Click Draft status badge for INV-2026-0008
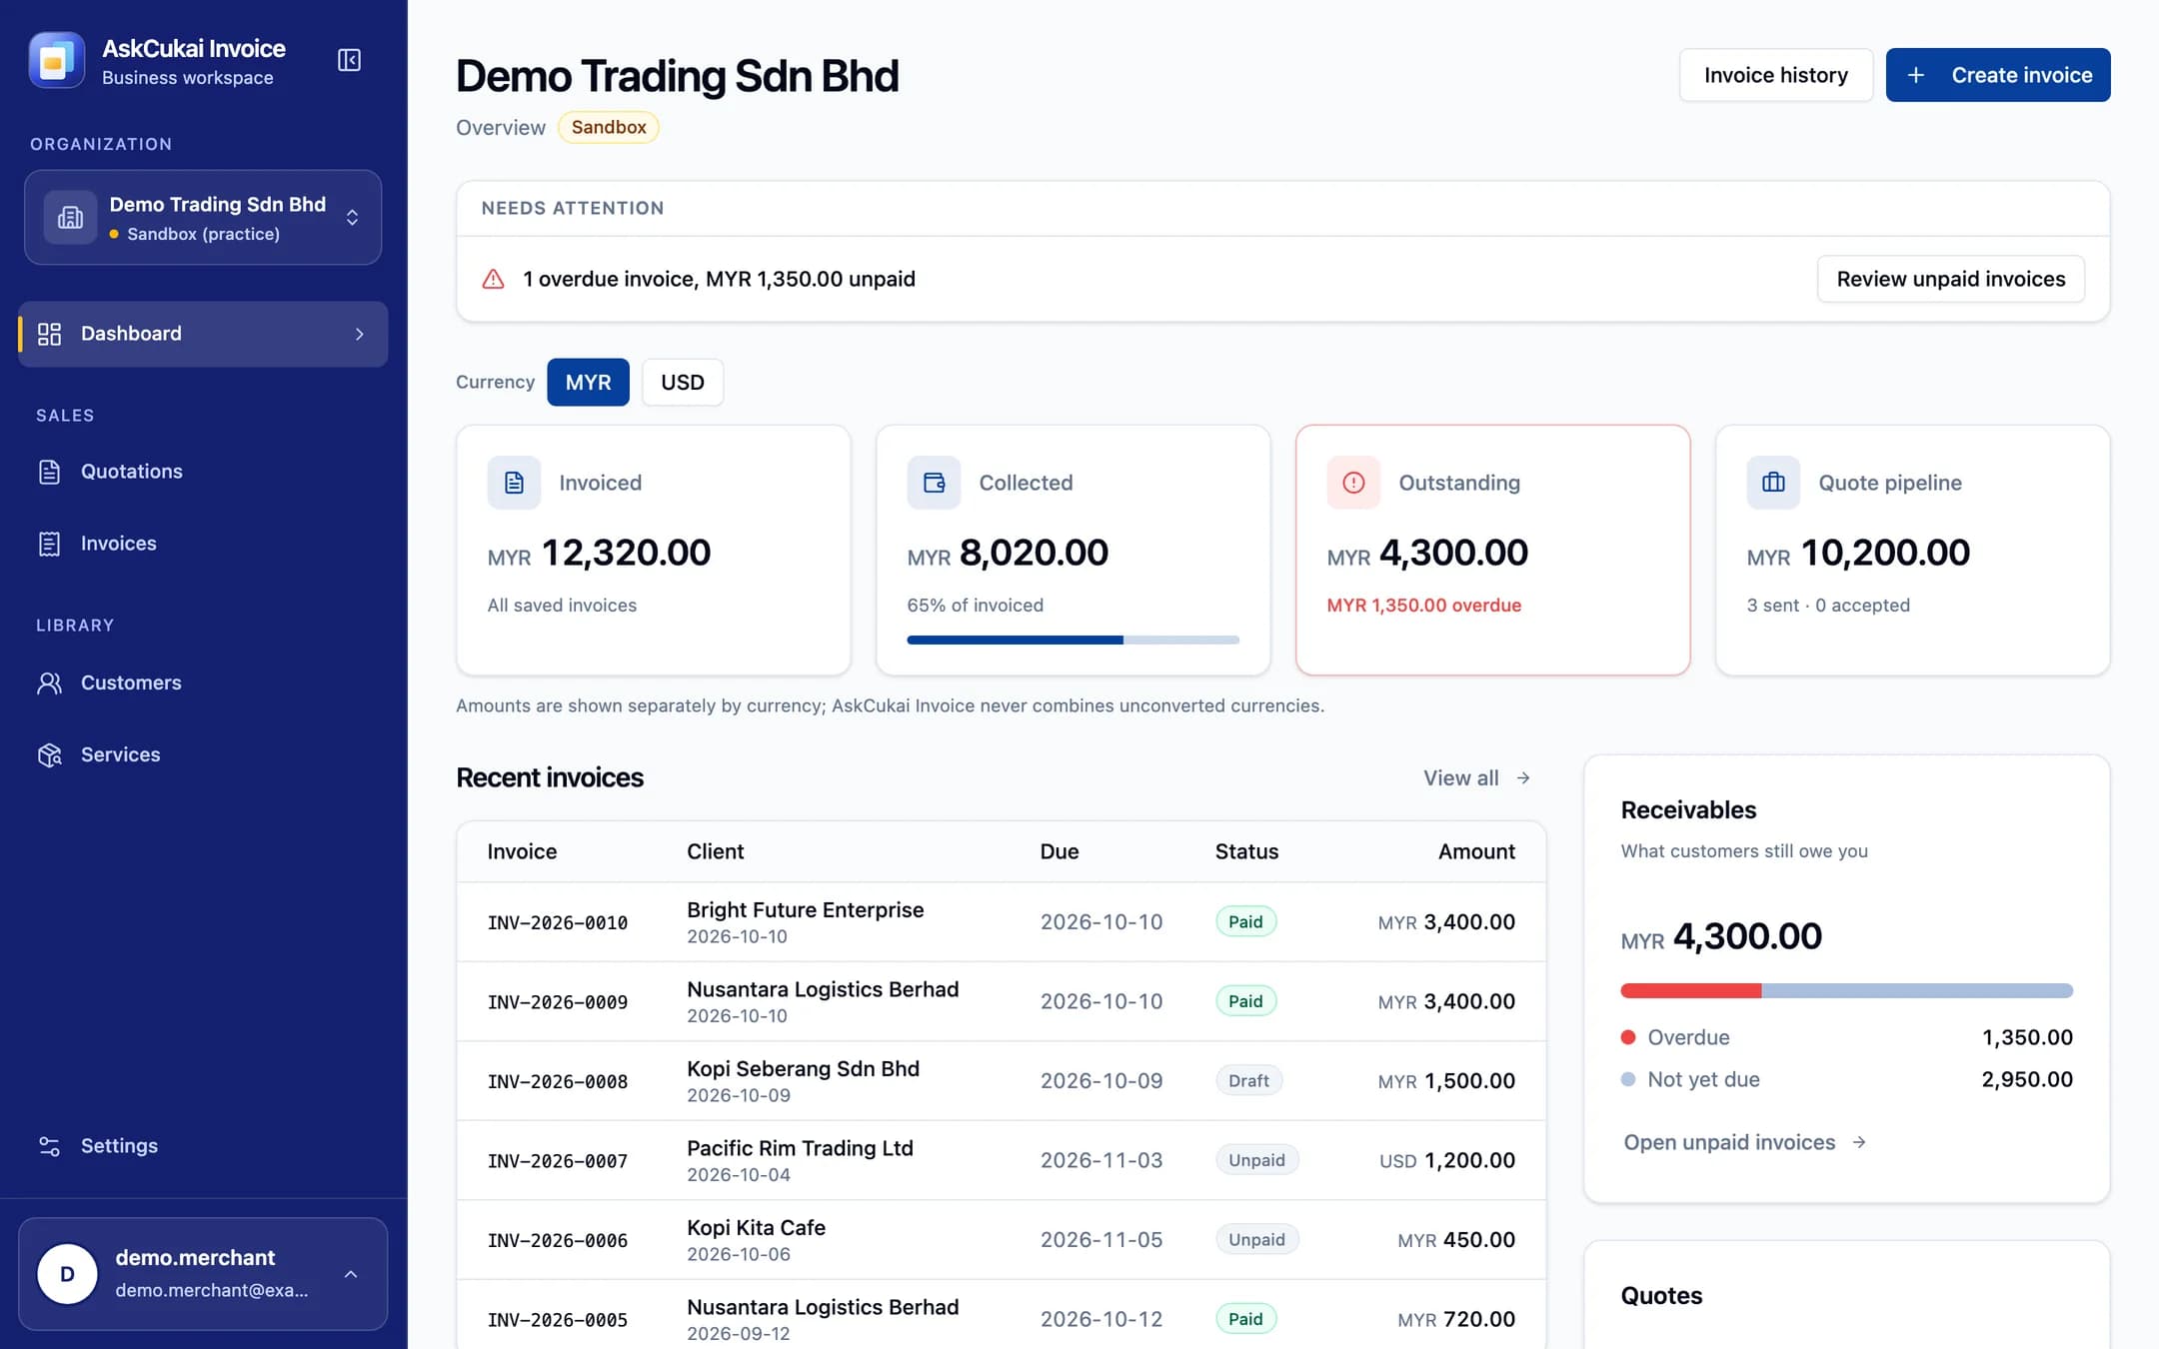2159x1349 pixels. [1248, 1081]
